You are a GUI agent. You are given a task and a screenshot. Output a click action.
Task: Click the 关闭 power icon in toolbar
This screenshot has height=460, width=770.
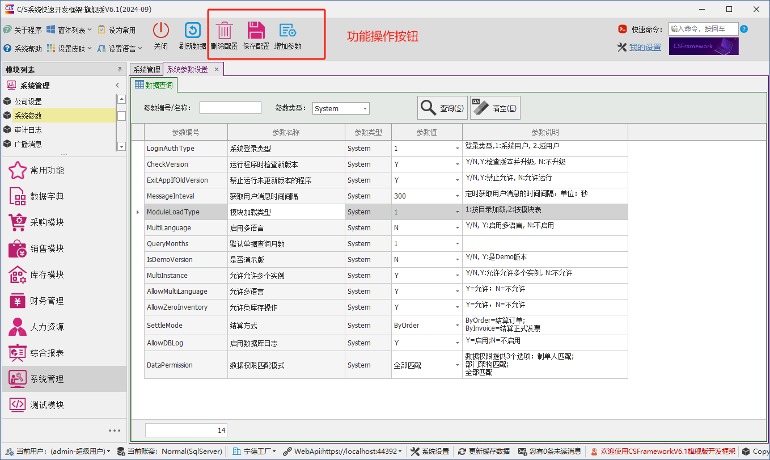point(161,30)
